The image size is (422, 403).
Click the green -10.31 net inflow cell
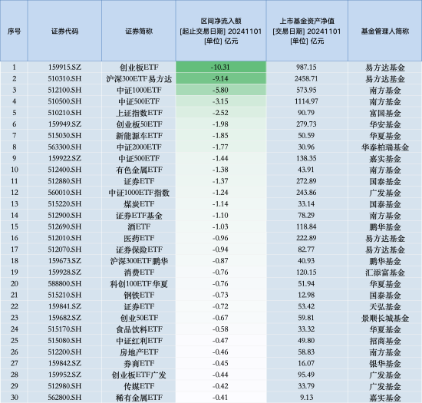click(x=221, y=67)
